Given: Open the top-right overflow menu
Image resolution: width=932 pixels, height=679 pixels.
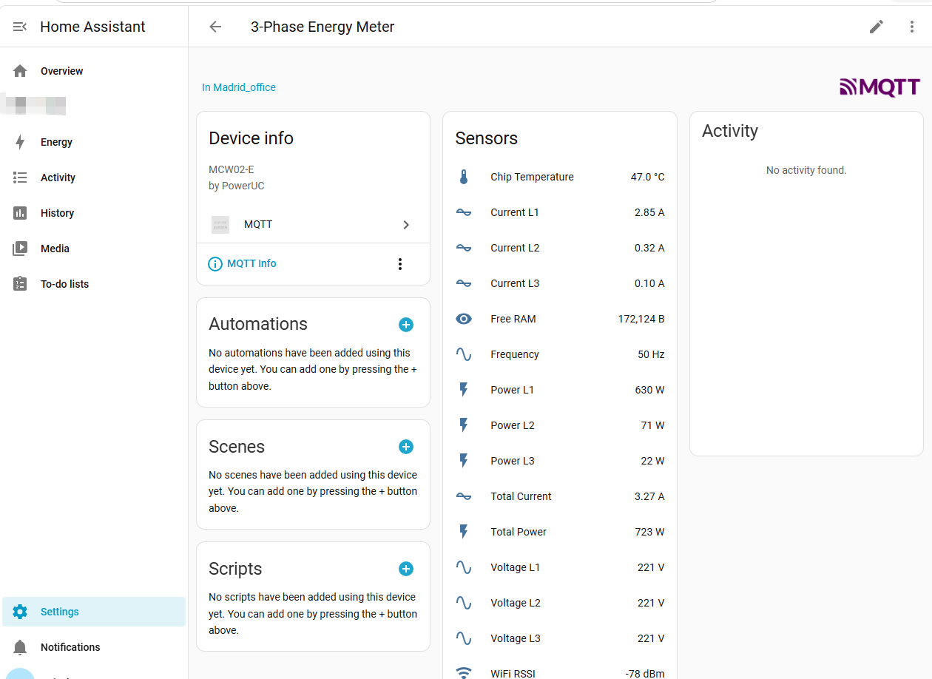Looking at the screenshot, I should tap(912, 27).
